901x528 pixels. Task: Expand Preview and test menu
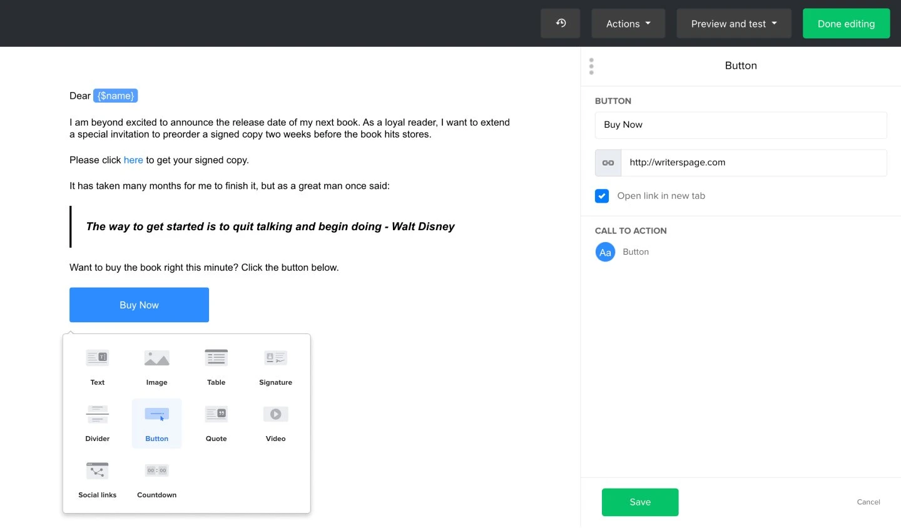(733, 24)
